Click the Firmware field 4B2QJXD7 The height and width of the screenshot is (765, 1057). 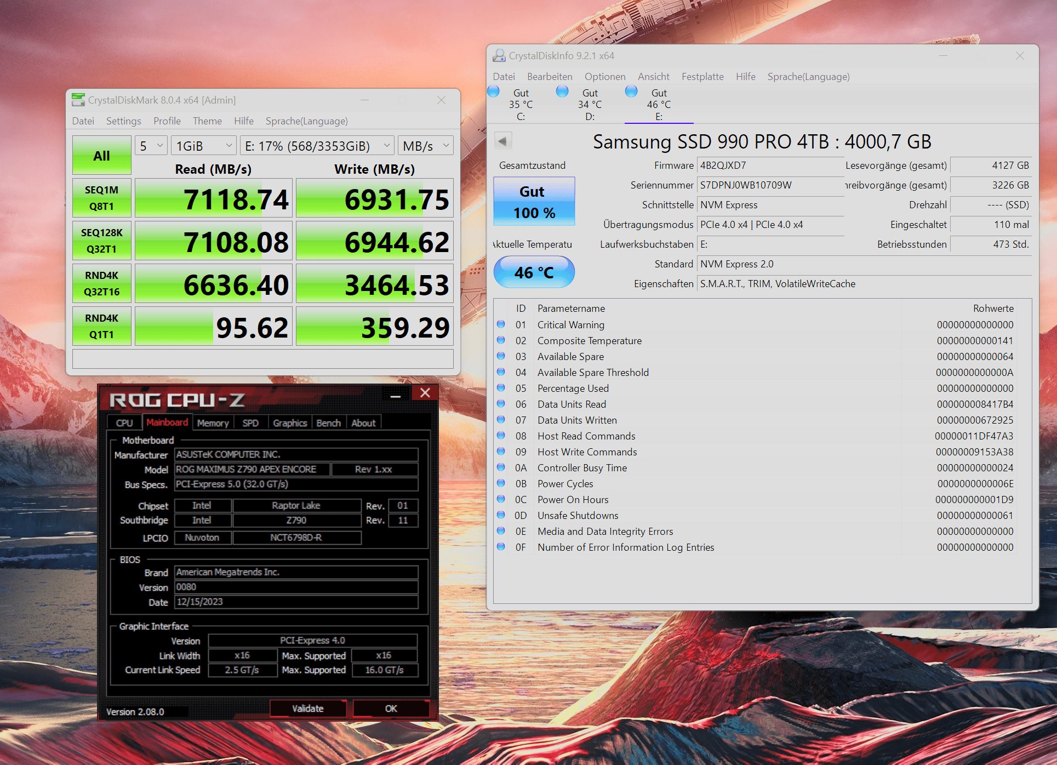[x=770, y=165]
